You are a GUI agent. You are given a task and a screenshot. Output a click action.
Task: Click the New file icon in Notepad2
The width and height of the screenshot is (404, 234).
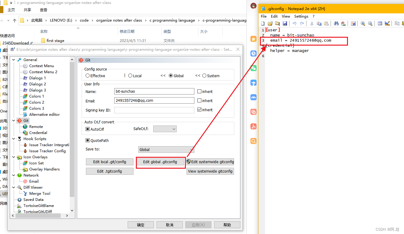tap(263, 23)
